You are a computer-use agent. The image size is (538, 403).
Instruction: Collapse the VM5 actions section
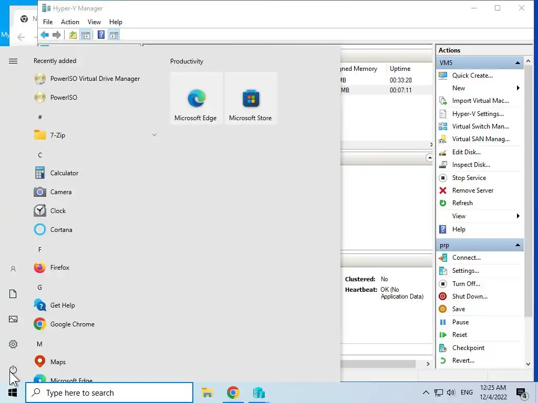click(518, 63)
